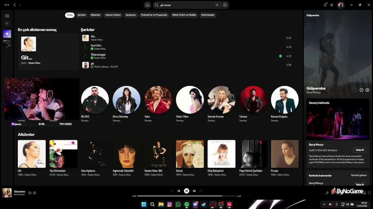Clear the search text with X
The width and height of the screenshot is (373, 209).
point(217,5)
